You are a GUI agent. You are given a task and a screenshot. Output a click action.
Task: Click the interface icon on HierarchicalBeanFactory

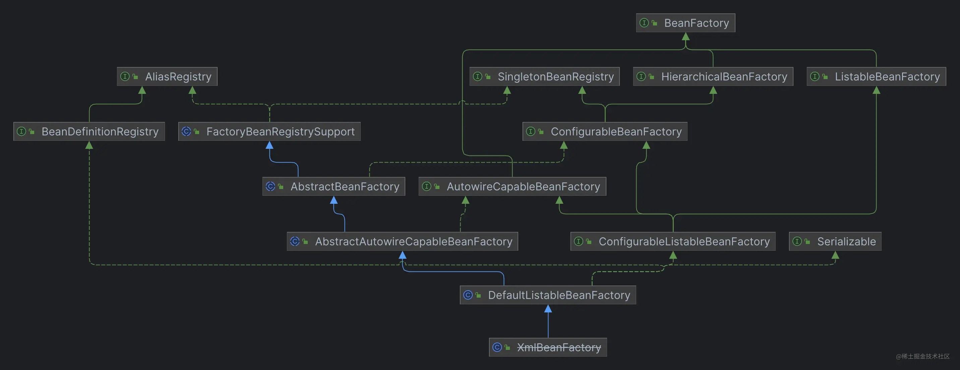(x=641, y=76)
